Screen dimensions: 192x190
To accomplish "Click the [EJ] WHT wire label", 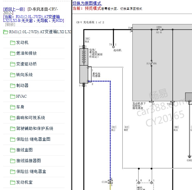I will 126,129.
